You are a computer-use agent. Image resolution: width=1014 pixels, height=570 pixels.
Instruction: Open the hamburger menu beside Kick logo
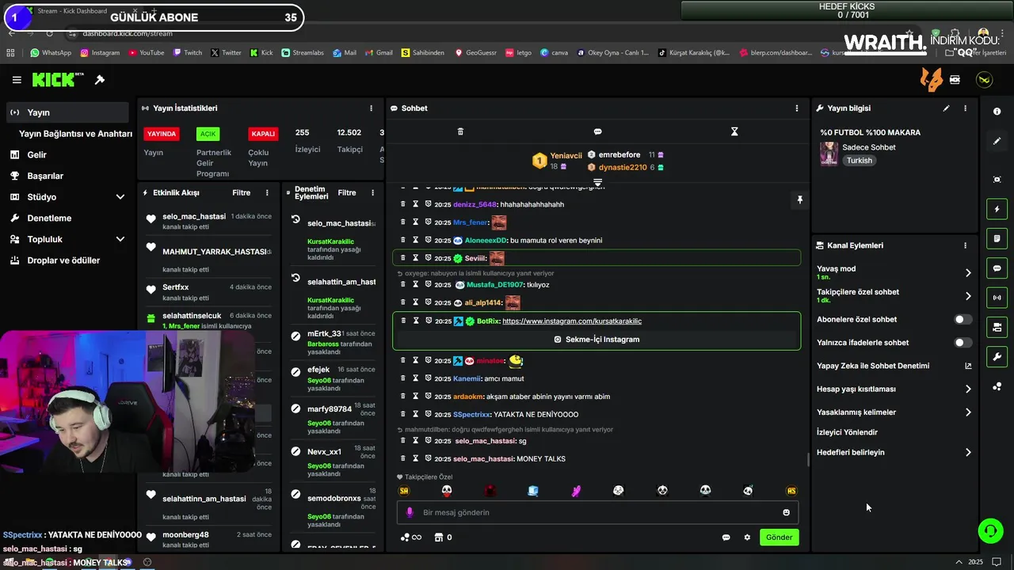point(17,80)
